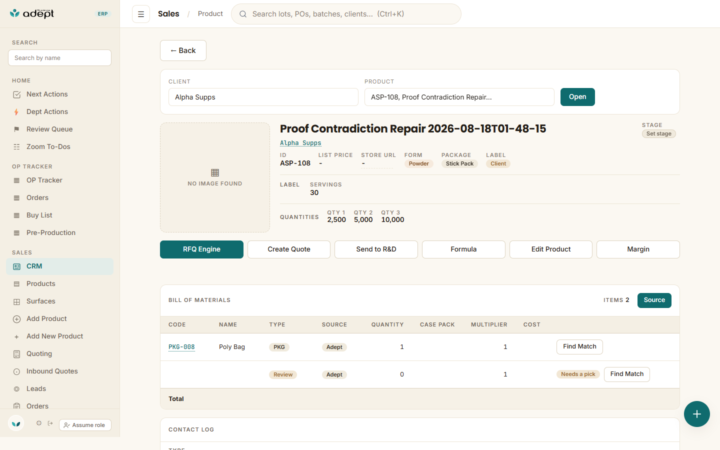
Task: Sign out with the logout arrow icon
Action: [50, 423]
